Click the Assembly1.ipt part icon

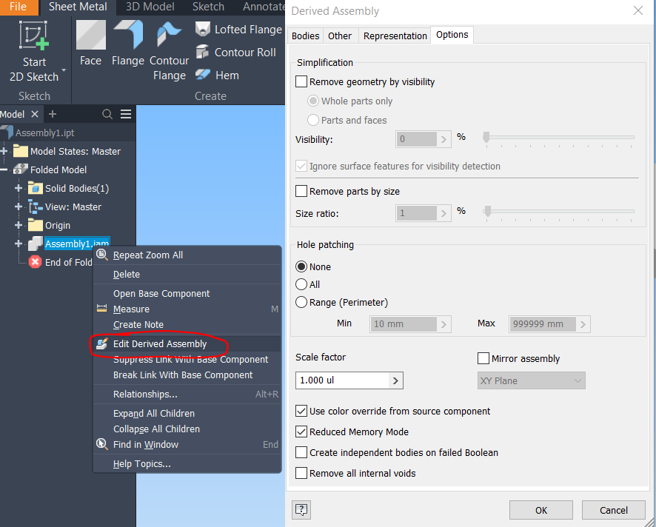(x=7, y=132)
